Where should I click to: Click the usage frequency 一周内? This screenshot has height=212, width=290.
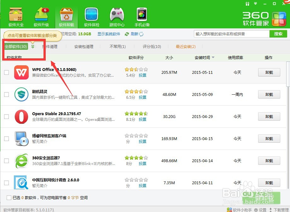(x=237, y=94)
